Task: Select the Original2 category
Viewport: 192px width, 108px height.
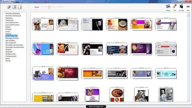Action: (x=9, y=52)
